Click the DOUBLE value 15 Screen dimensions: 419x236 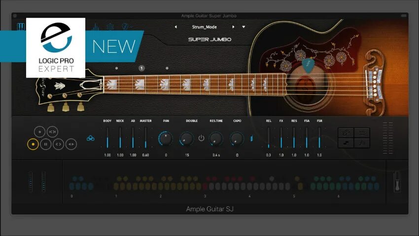187,155
